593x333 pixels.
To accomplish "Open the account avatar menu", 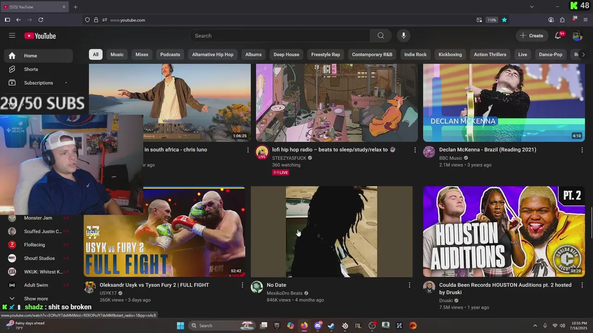I will (x=577, y=36).
